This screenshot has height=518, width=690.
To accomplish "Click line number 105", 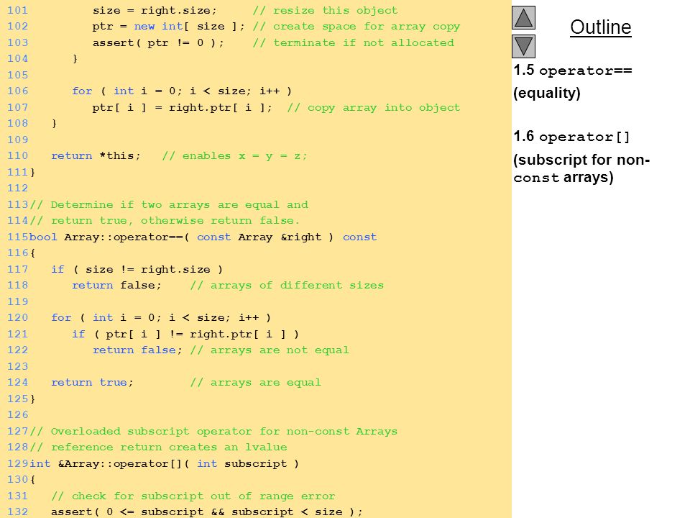I will pos(17,75).
